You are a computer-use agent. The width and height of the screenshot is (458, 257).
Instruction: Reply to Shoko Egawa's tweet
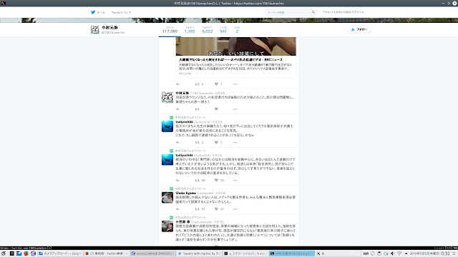[x=177, y=209]
